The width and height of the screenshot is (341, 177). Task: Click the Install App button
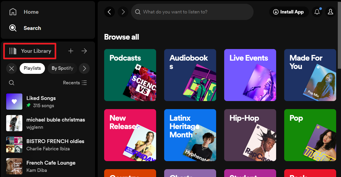pyautogui.click(x=289, y=12)
